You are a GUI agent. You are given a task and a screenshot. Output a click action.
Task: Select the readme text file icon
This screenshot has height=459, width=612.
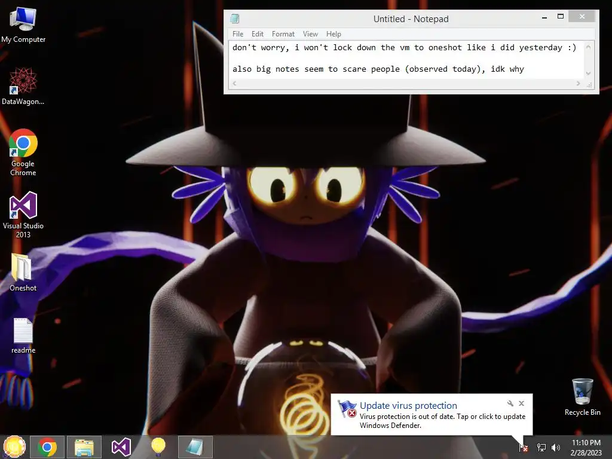click(x=23, y=336)
